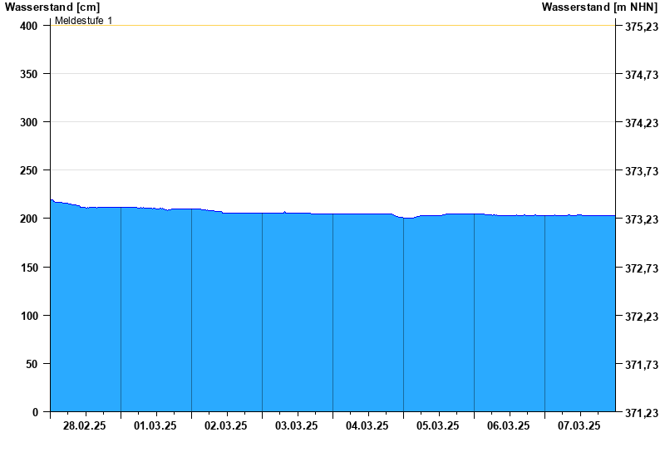Select the 250 cm tick label
665x457 pixels.
(30, 170)
